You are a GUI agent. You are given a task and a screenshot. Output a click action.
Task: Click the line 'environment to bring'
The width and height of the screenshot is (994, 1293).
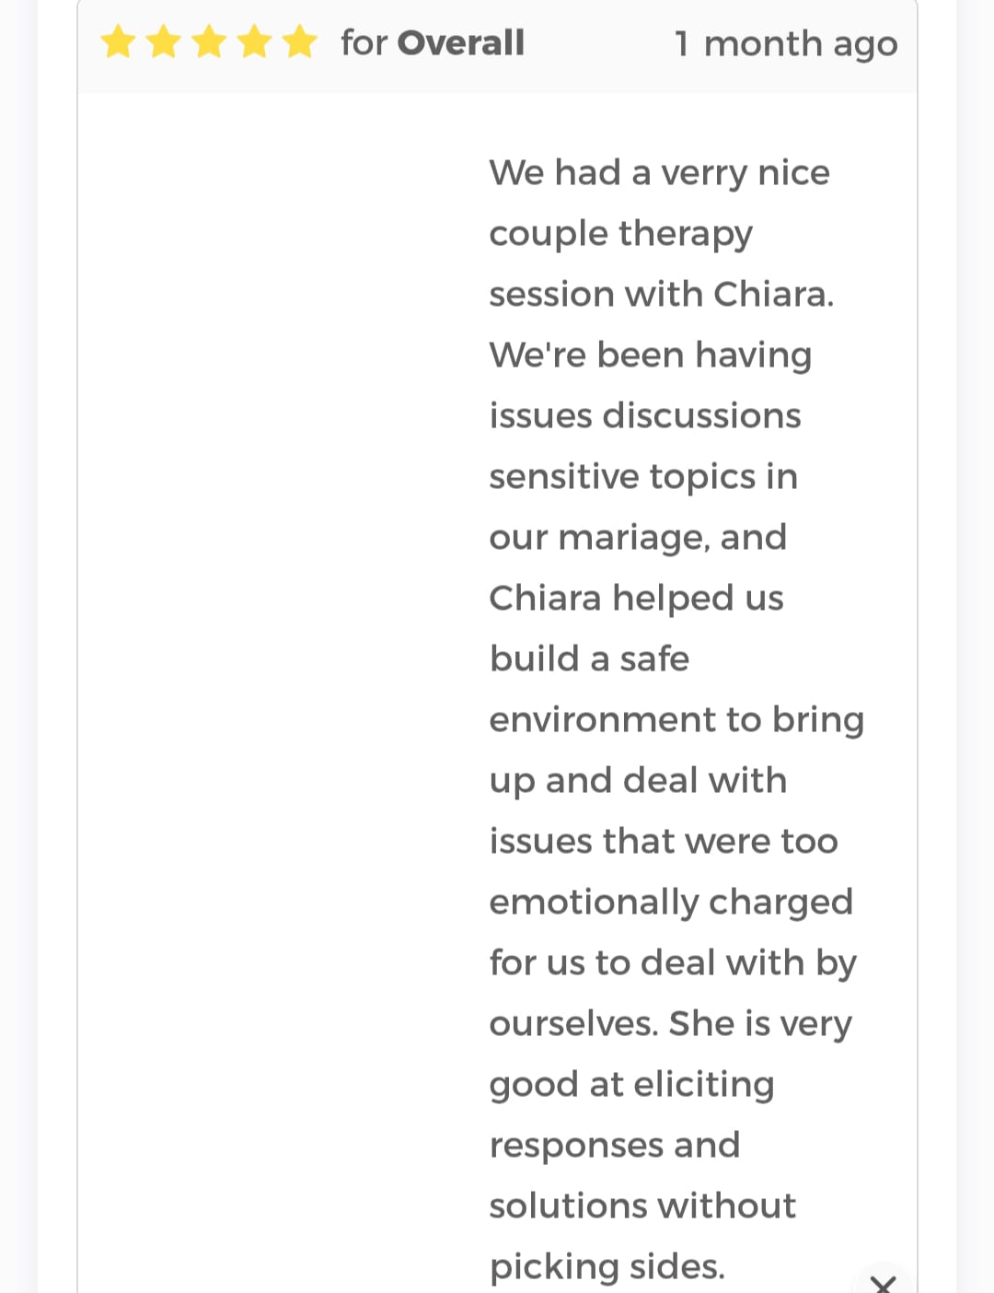(x=676, y=720)
